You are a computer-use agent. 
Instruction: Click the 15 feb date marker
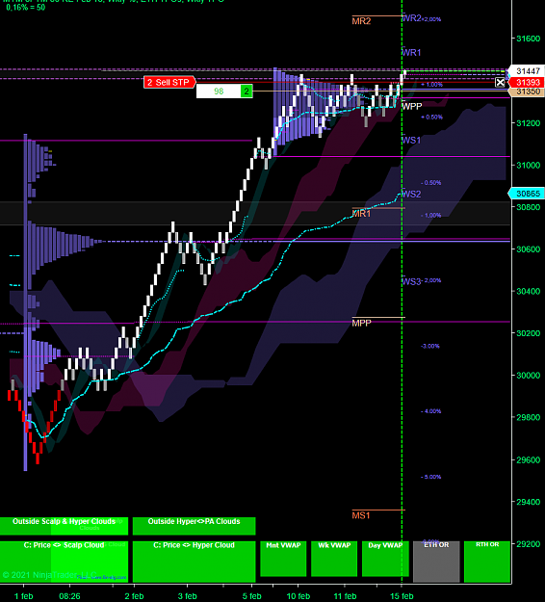[x=402, y=596]
